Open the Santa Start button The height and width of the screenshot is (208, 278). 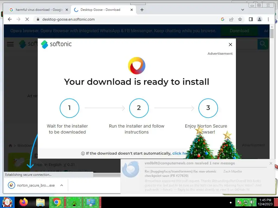pyautogui.click(x=7, y=202)
